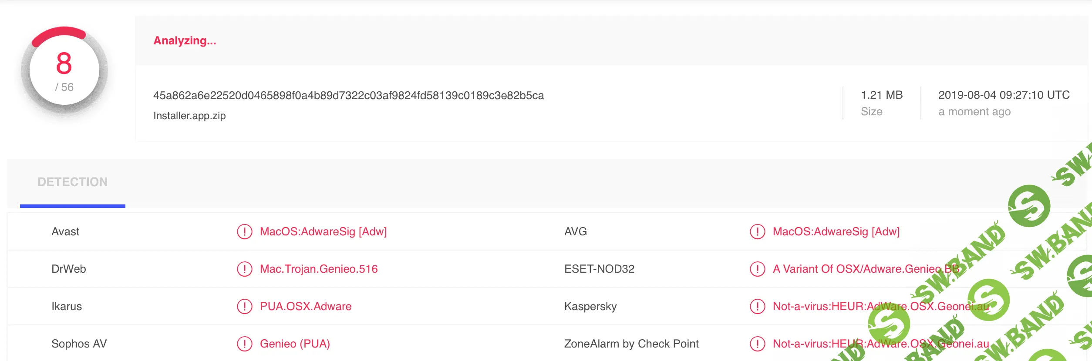This screenshot has height=361, width=1092.
Task: Click the warning icon for Sophos AV
Action: tap(244, 344)
